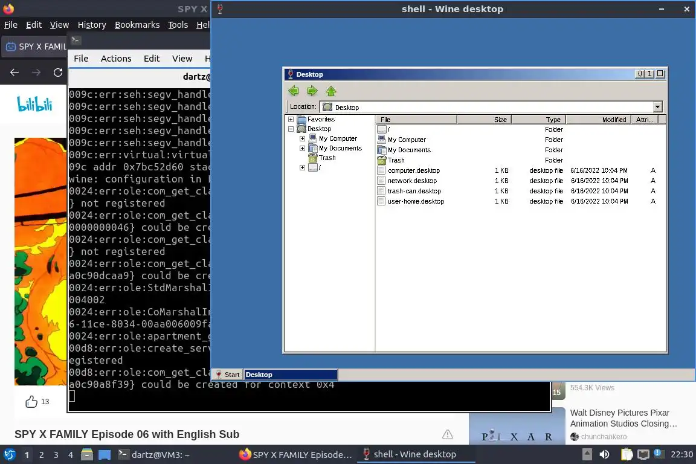This screenshot has height=464, width=696.
Task: Click the file manager icon in panel
Action: 87,454
